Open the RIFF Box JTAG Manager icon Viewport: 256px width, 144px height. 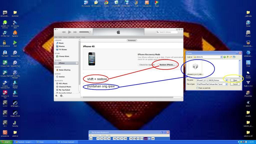pos(15,74)
